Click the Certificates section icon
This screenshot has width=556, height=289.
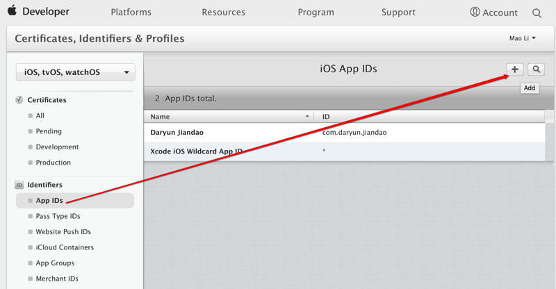(x=19, y=100)
